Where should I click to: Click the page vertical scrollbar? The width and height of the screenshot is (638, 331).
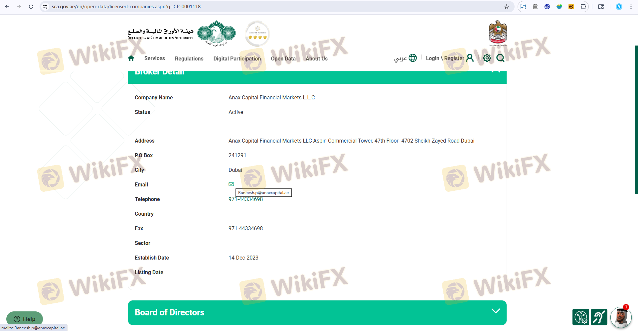click(636, 120)
